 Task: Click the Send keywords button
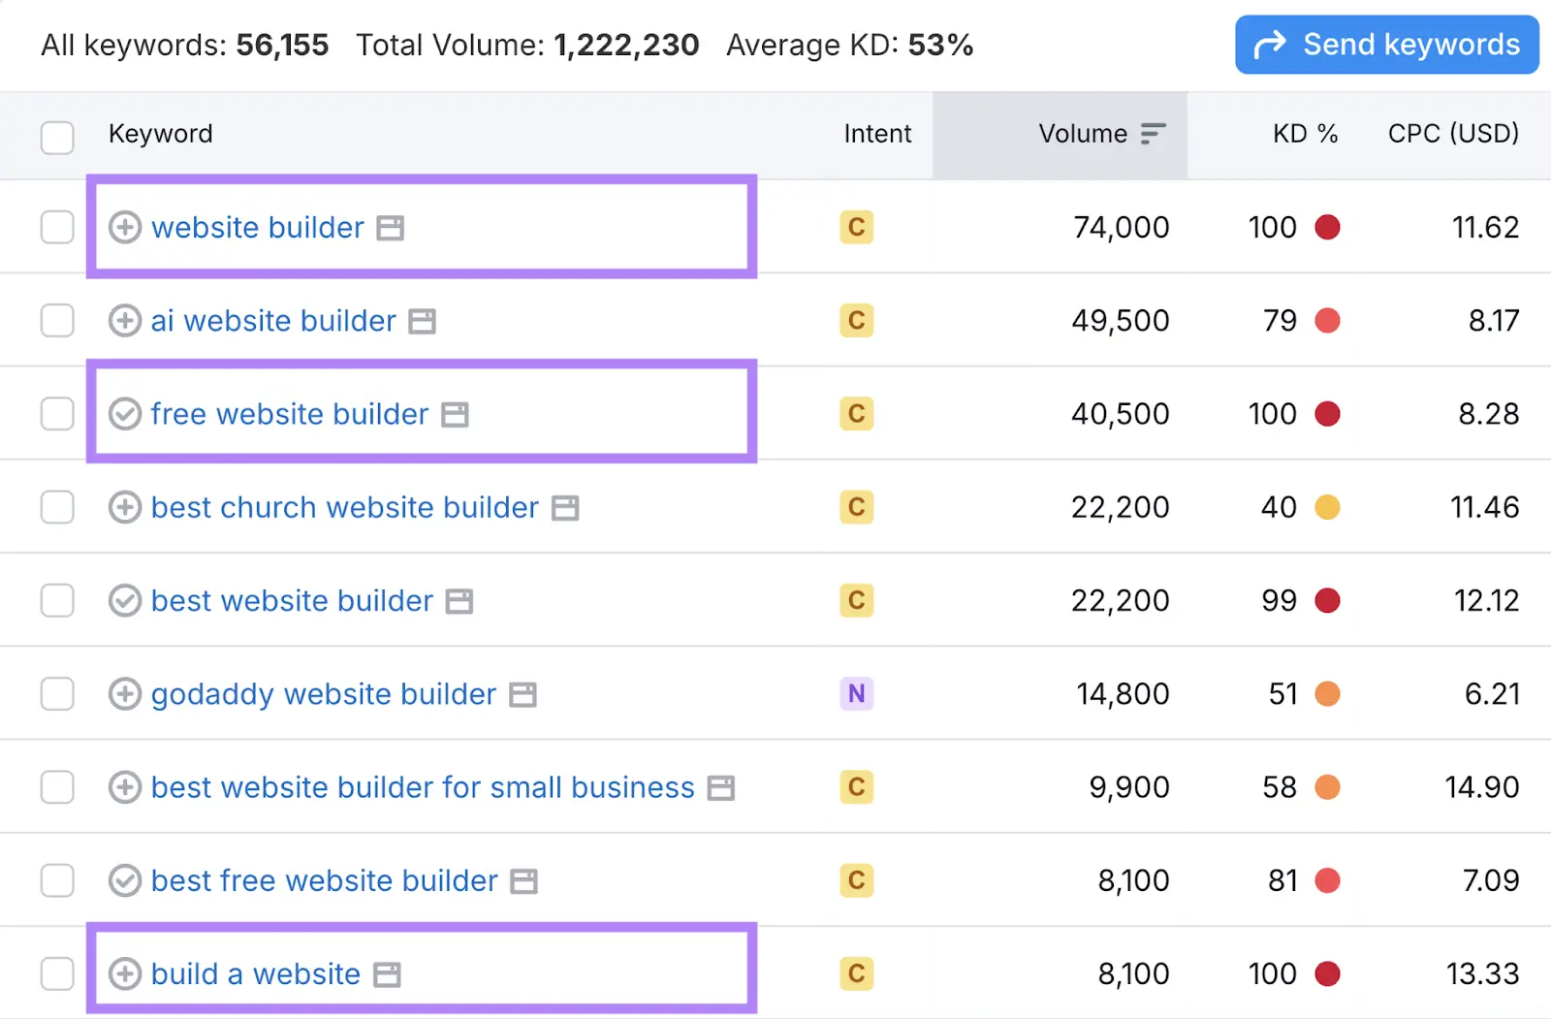1385,45
